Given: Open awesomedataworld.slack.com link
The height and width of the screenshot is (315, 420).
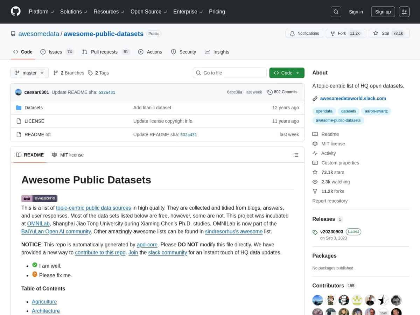Looking at the screenshot, I should pyautogui.click(x=353, y=99).
